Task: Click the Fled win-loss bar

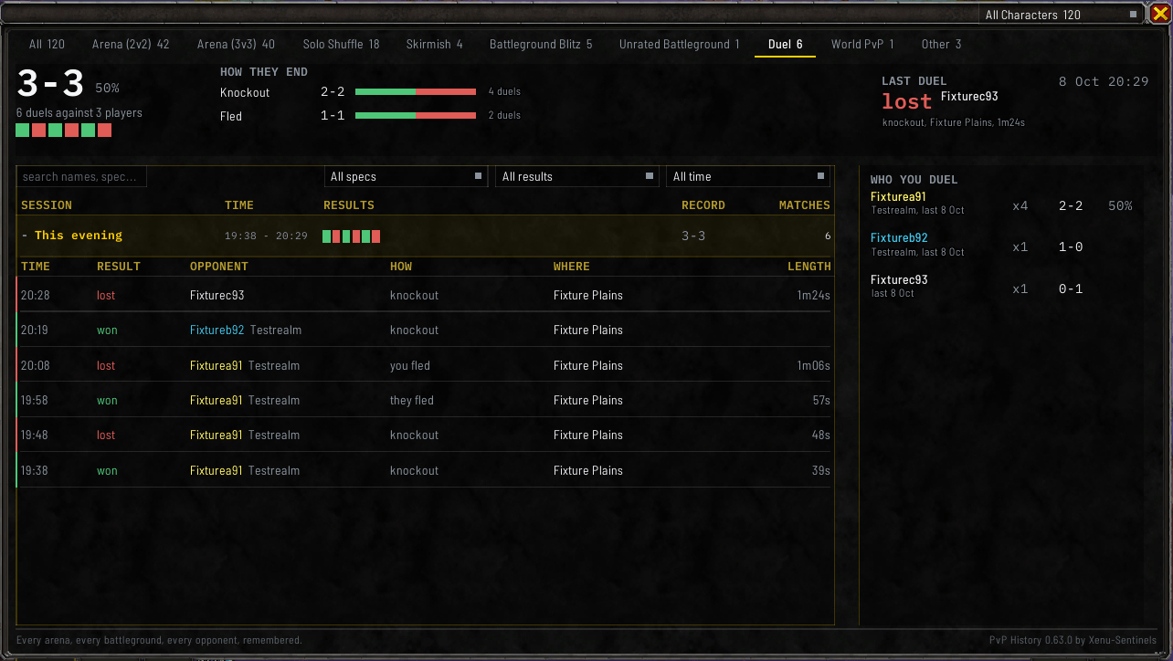Action: pyautogui.click(x=416, y=115)
